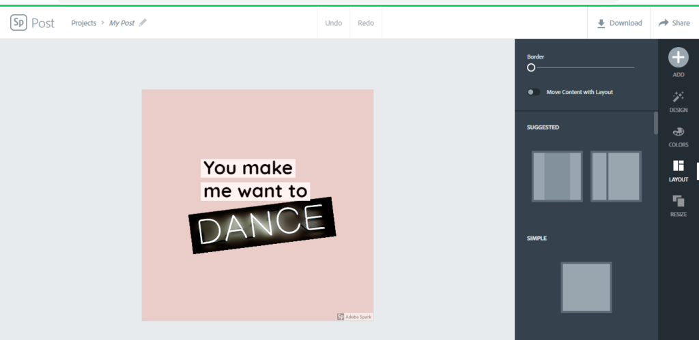This screenshot has height=340, width=699.
Task: Click the Download arrow icon
Action: [601, 23]
